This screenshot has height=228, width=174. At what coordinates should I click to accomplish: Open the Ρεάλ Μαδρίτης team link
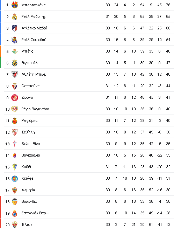click(x=34, y=16)
